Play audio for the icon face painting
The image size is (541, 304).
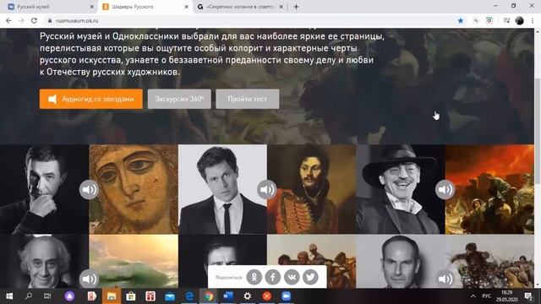point(89,189)
